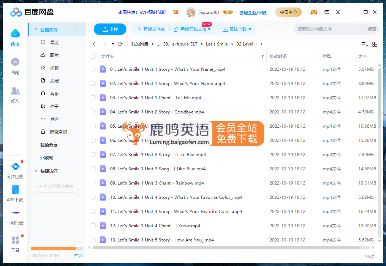Open 同步空间 sync space
This screenshot has height=266, width=386.
(15, 167)
